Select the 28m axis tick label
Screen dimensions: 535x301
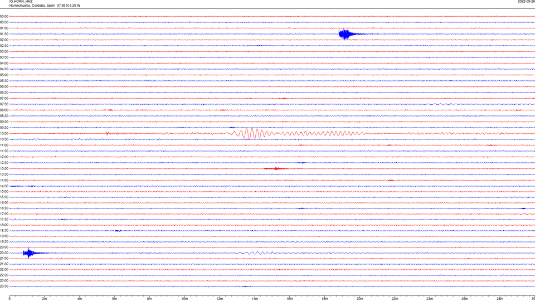(x=500, y=299)
